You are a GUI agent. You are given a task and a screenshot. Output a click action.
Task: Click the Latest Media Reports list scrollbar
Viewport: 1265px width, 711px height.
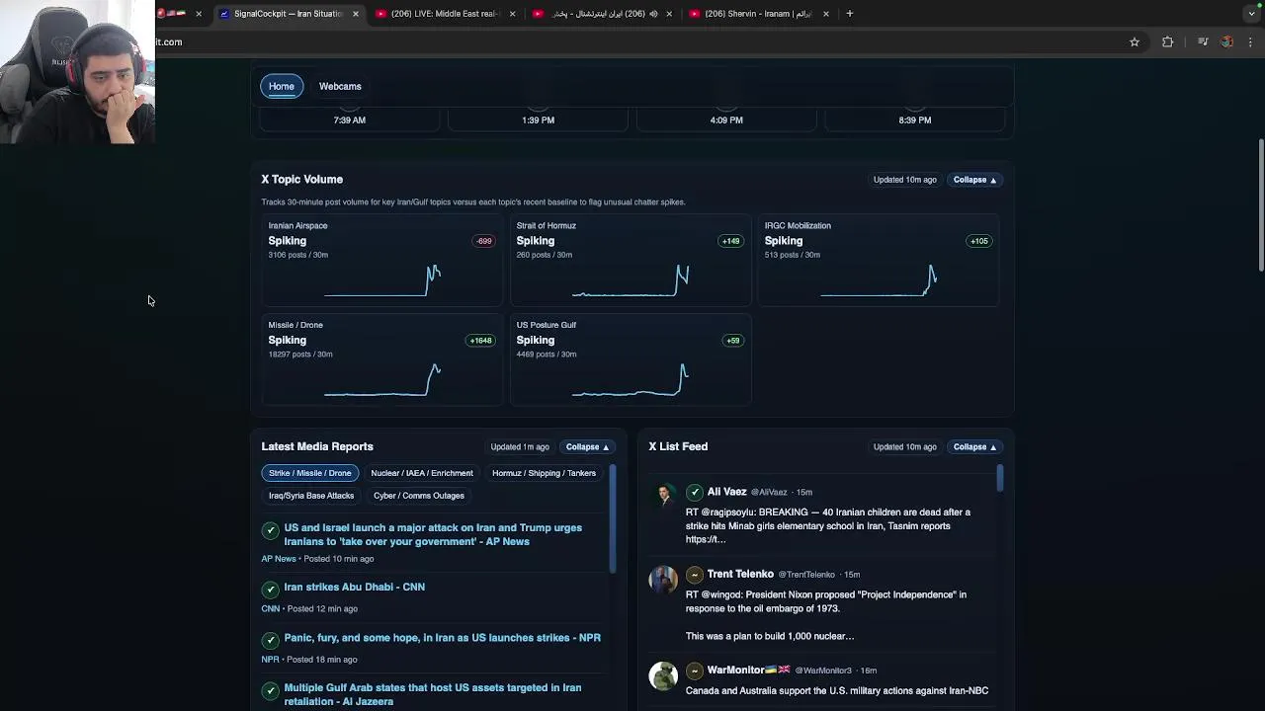[613, 517]
